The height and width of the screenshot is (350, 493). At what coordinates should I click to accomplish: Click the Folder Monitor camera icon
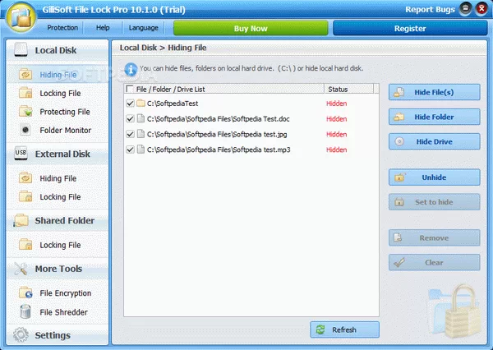(x=25, y=130)
